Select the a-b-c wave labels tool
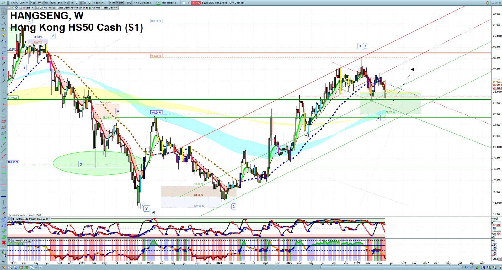This screenshot has height=270, width=502. pos(4,225)
